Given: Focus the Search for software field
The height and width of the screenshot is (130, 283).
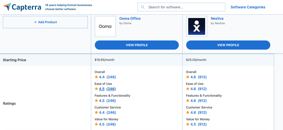Looking at the screenshot, I should [x=181, y=7].
